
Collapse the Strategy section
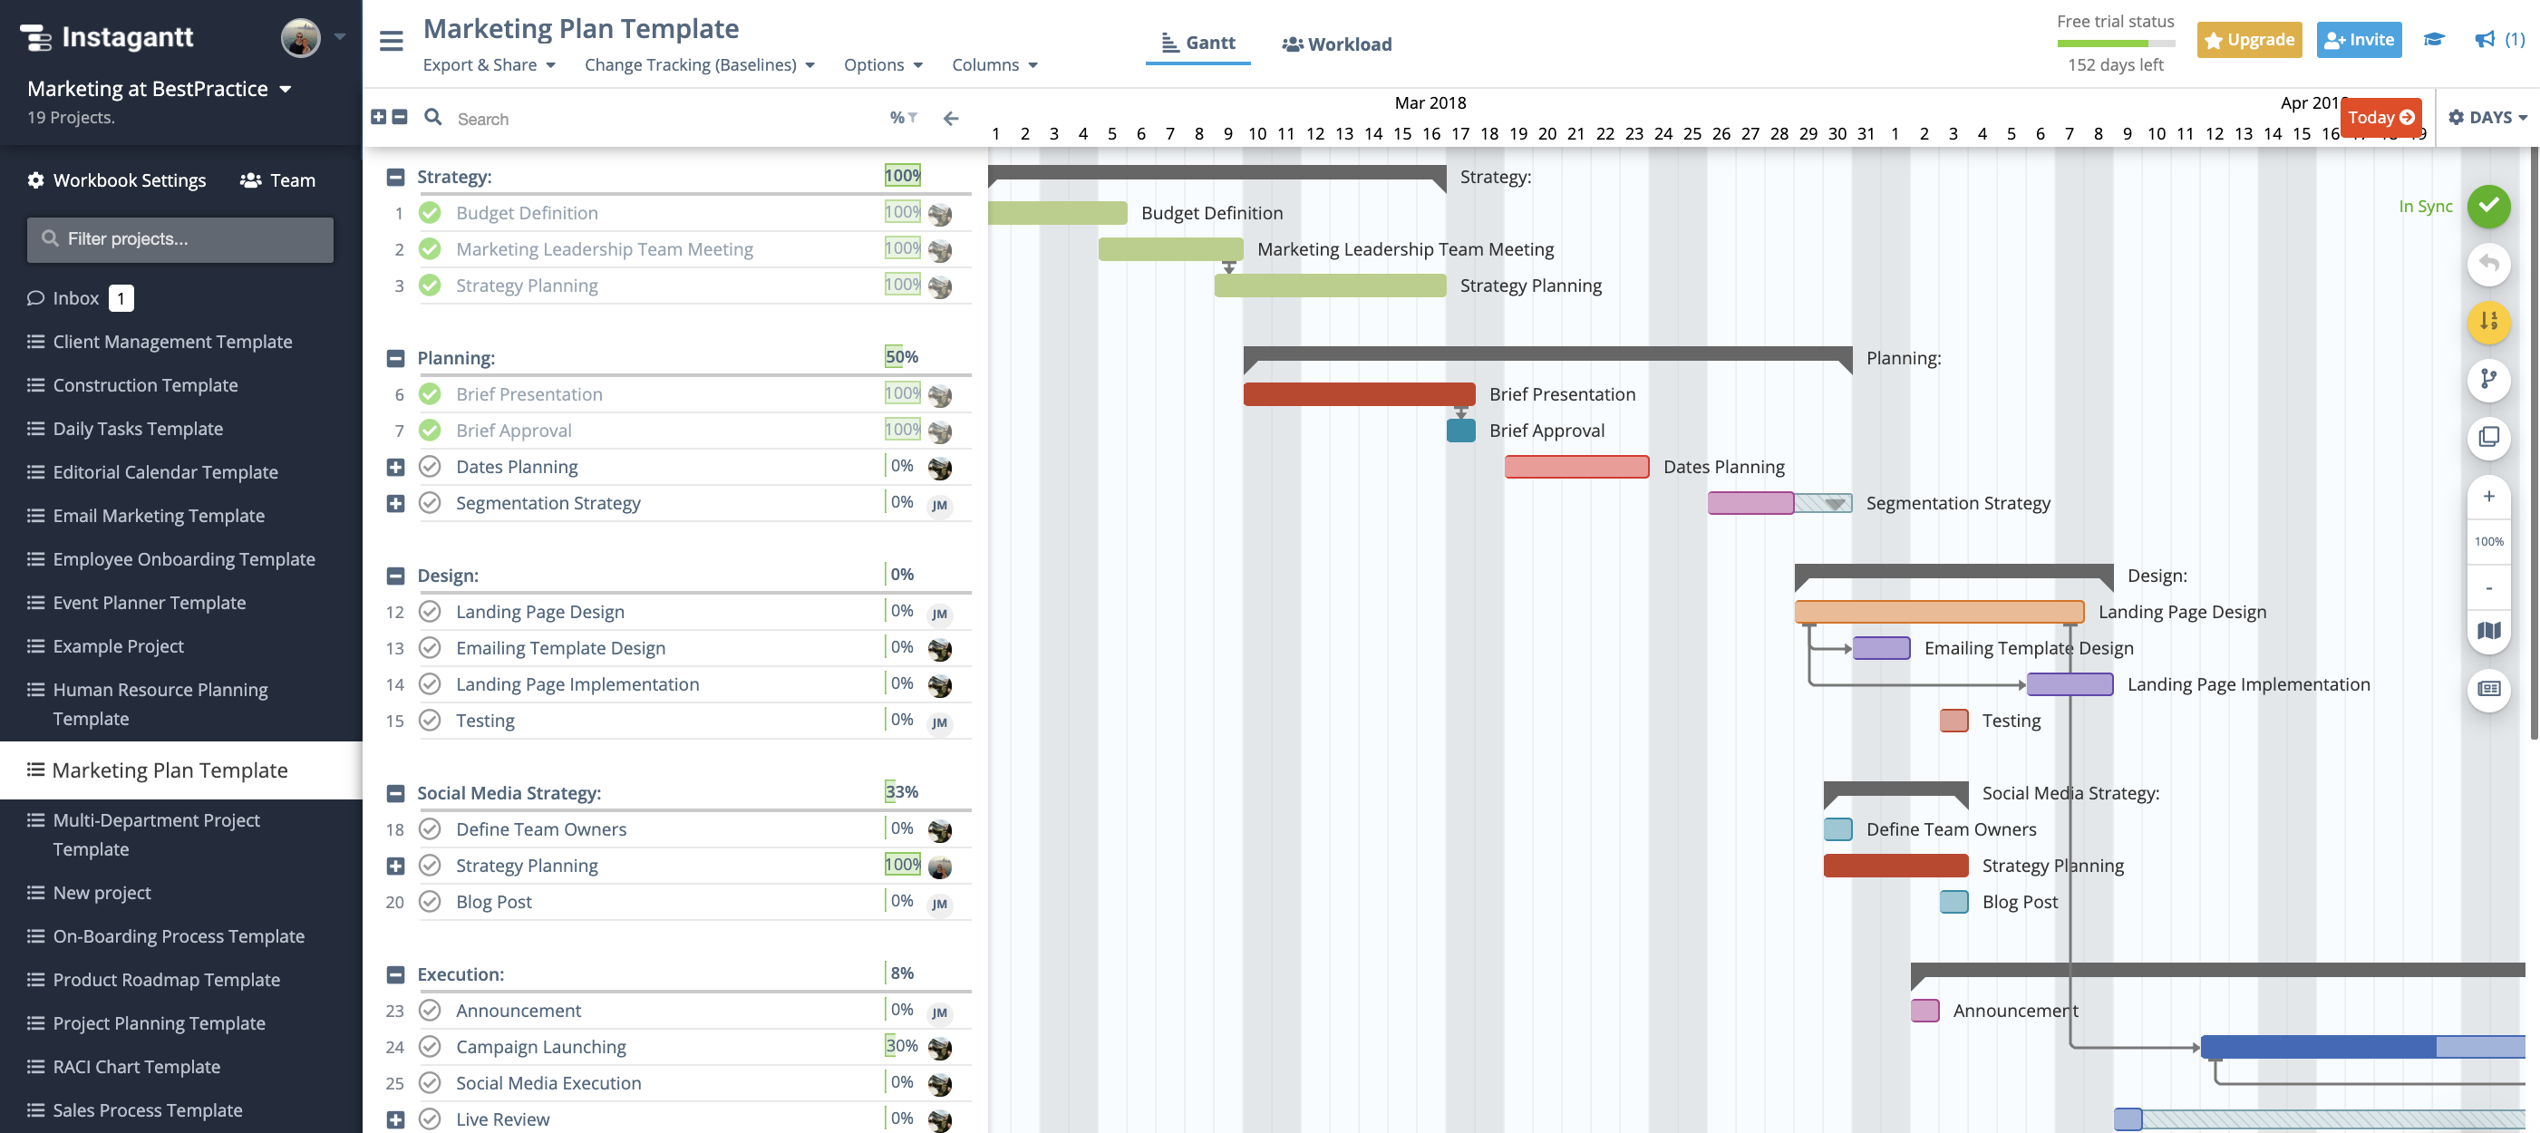(x=395, y=177)
